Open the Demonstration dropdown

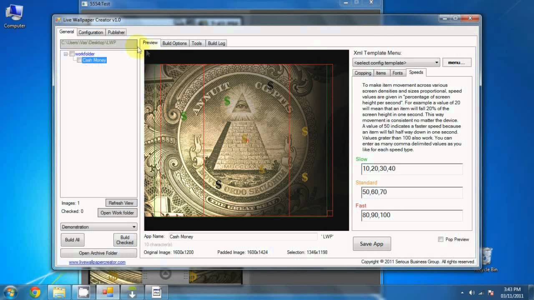pyautogui.click(x=99, y=227)
